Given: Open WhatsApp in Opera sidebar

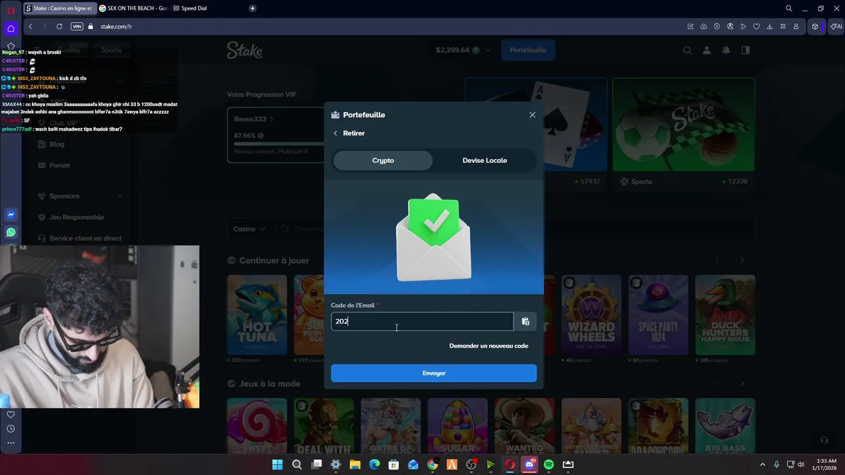Looking at the screenshot, I should (11, 232).
